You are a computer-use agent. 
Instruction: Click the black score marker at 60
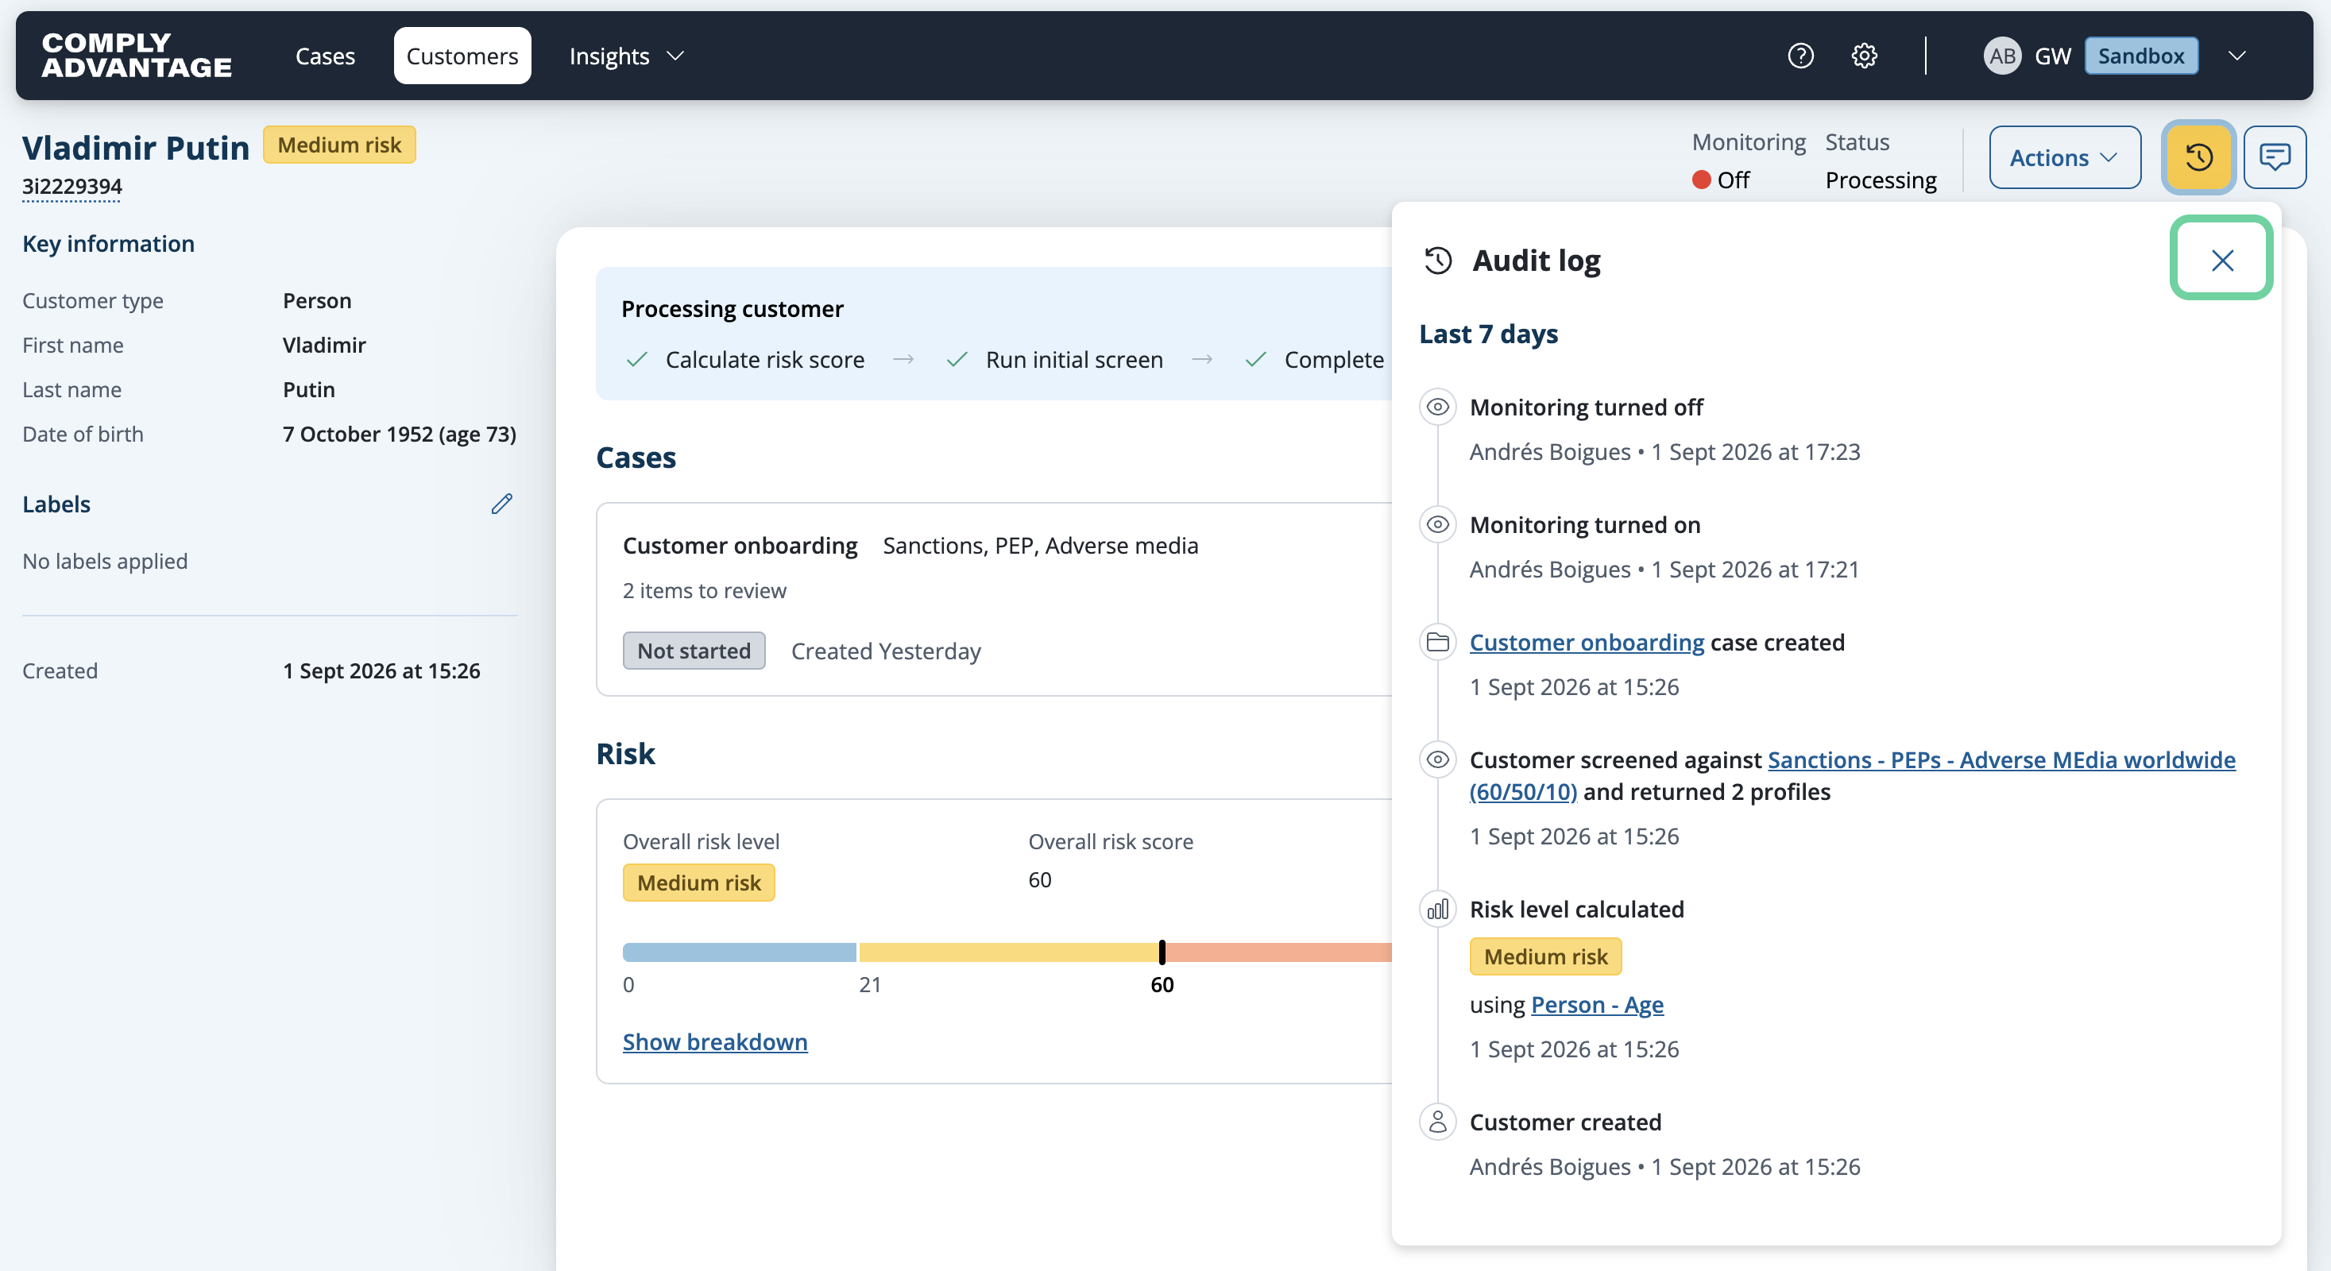point(1162,952)
